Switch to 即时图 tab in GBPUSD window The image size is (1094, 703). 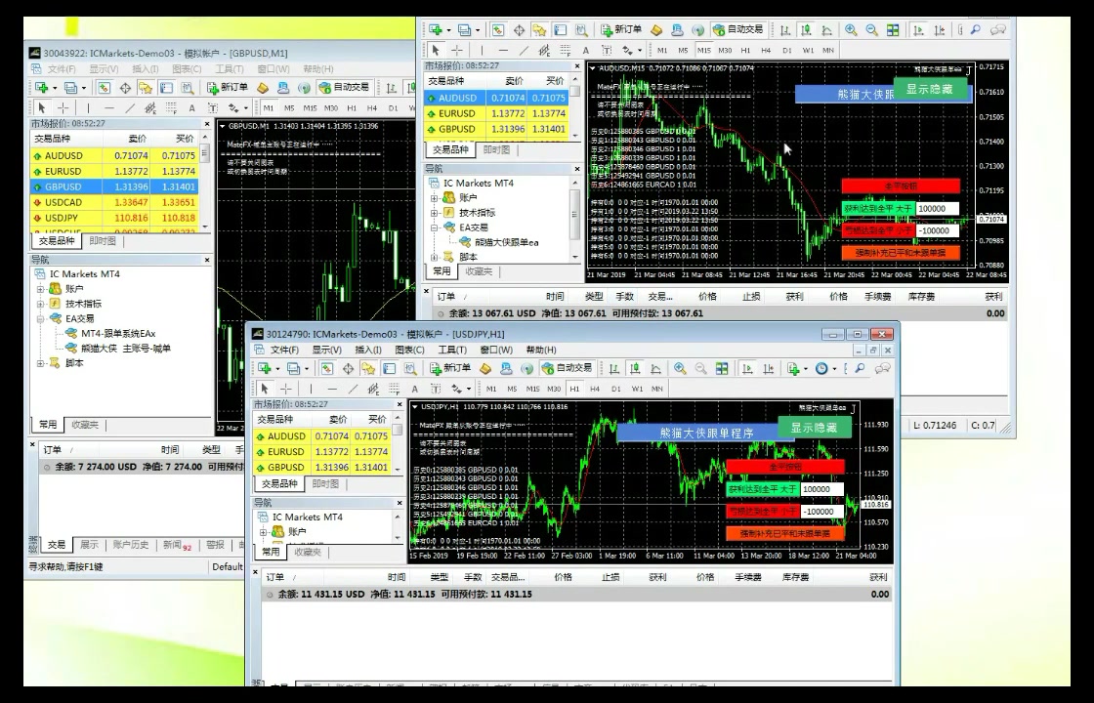pyautogui.click(x=103, y=241)
